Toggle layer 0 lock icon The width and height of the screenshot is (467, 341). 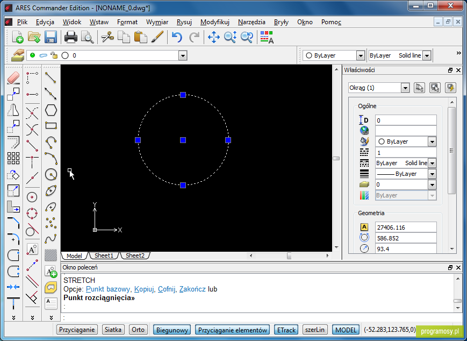click(54, 55)
